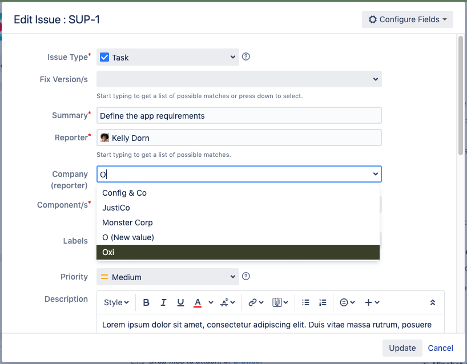Image resolution: width=467 pixels, height=364 pixels.
Task: Insert a bullet list
Action: click(x=305, y=302)
